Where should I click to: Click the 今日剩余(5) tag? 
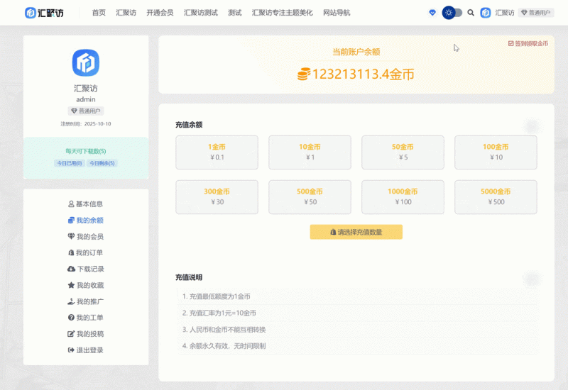(102, 163)
